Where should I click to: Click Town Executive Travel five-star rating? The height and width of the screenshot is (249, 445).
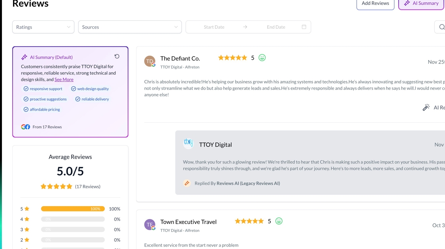coord(249,221)
